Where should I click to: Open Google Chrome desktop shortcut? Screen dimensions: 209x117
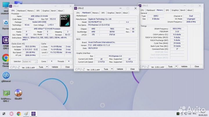[6, 58]
